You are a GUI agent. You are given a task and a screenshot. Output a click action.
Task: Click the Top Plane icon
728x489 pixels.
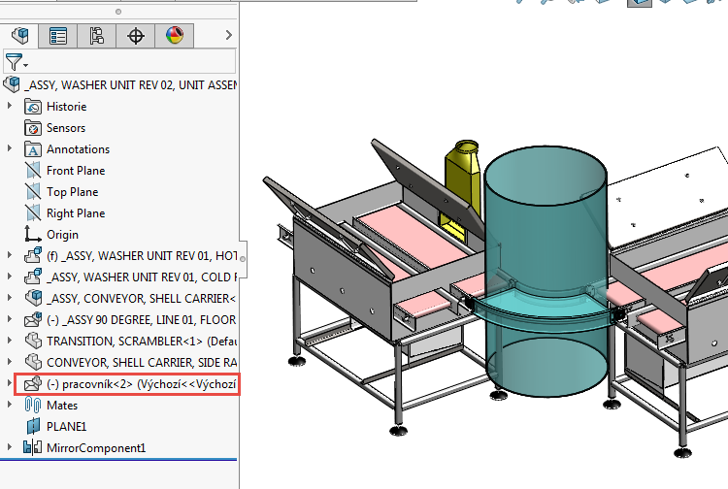33,192
